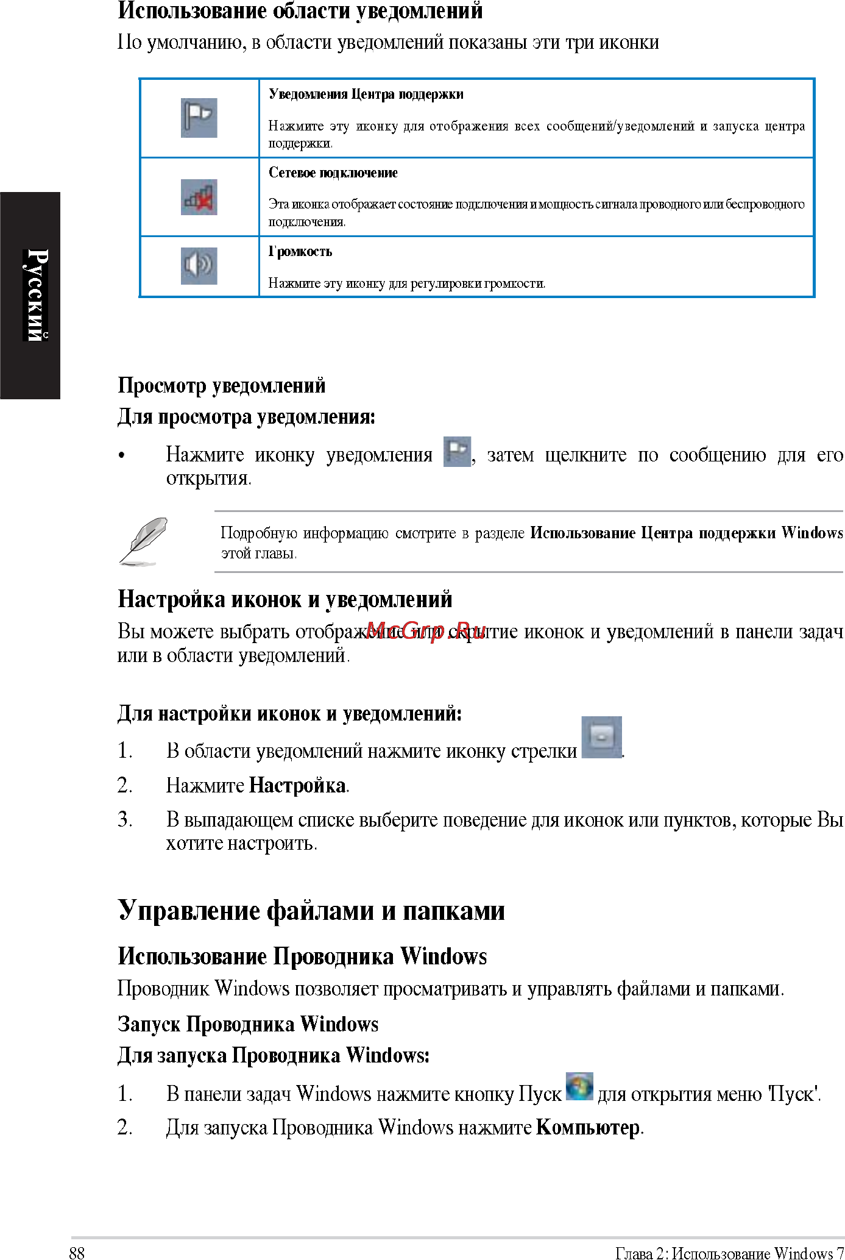Click the subheading "Для просмотра уведомления:"

(247, 417)
